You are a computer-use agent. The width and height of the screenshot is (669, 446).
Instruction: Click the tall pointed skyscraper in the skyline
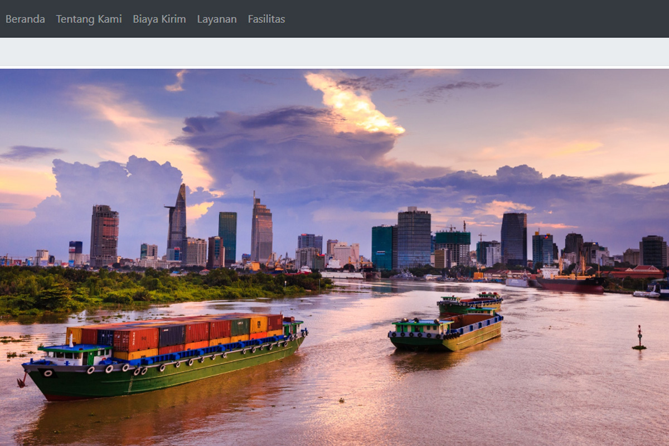click(178, 223)
